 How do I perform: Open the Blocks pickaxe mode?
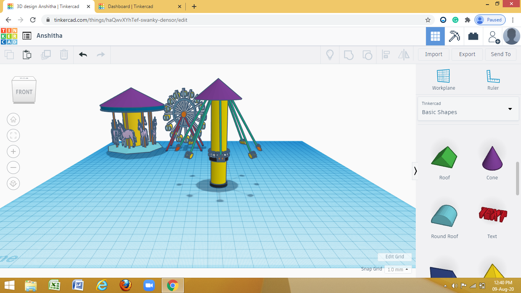[x=454, y=36]
